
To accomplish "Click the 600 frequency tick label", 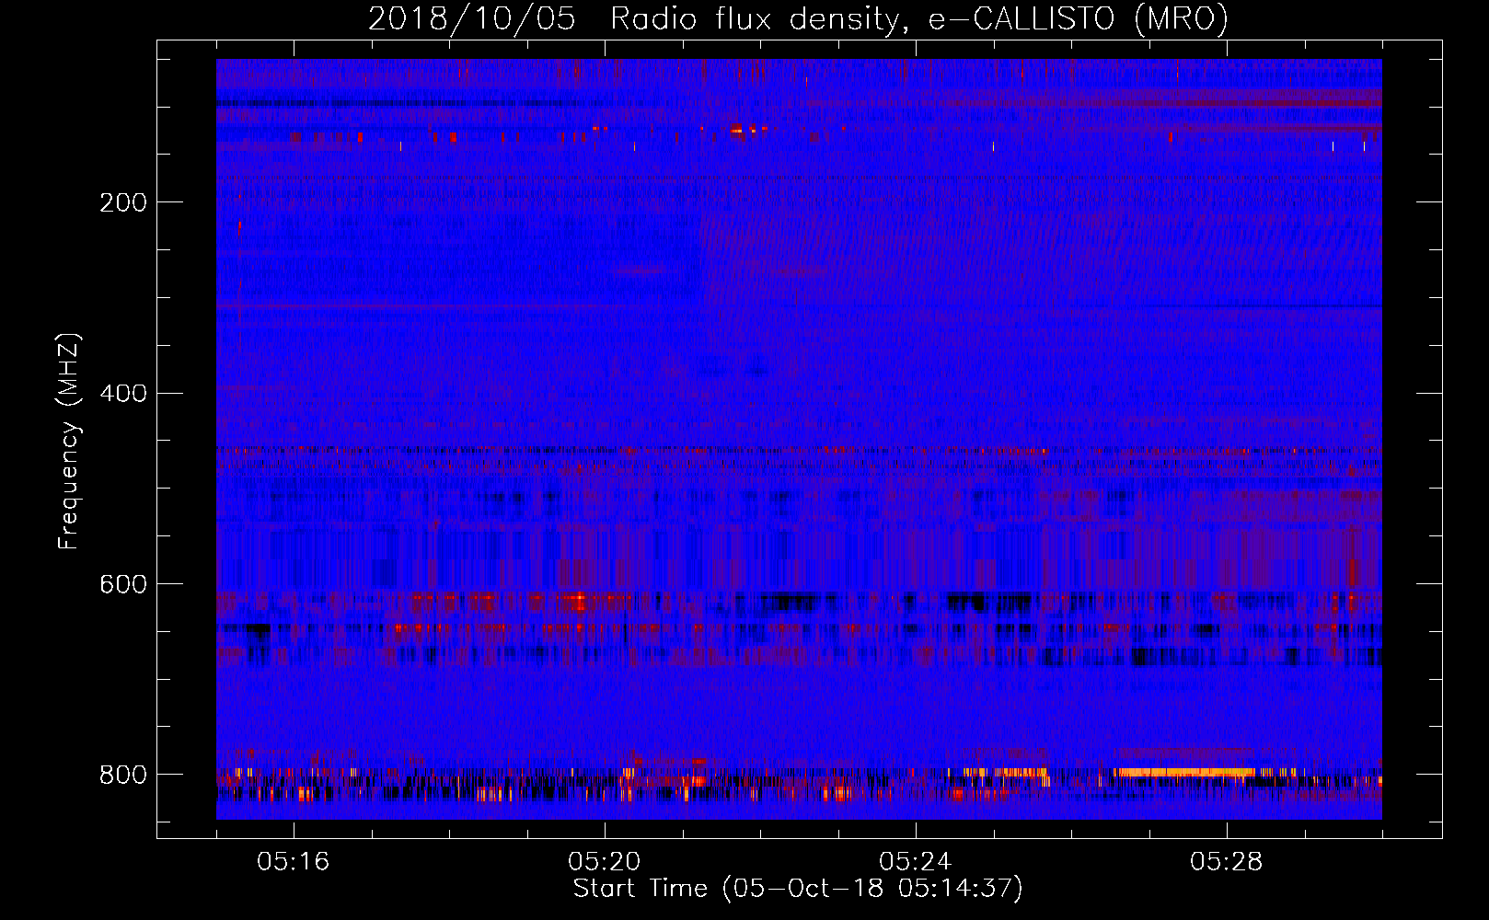I will pyautogui.click(x=123, y=585).
